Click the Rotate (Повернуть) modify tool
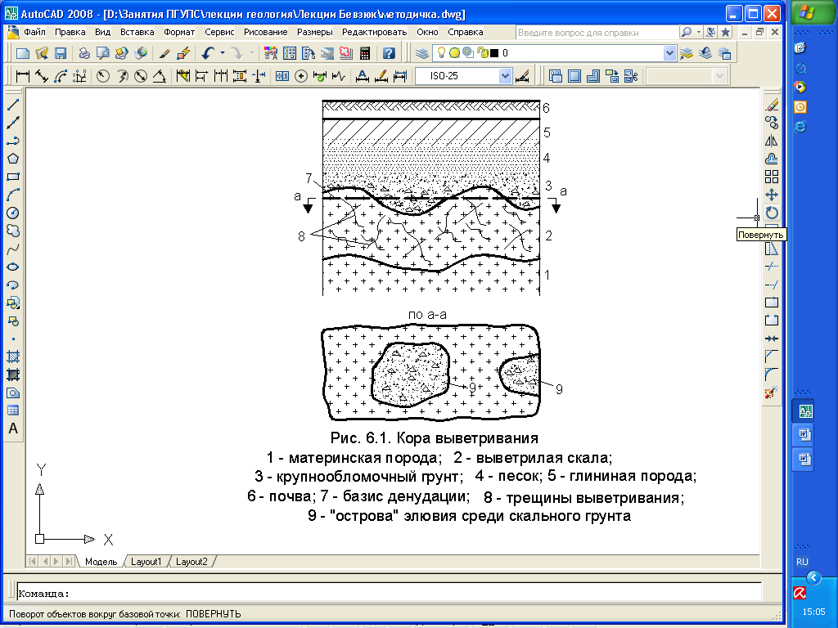The width and height of the screenshot is (838, 628). point(772,213)
